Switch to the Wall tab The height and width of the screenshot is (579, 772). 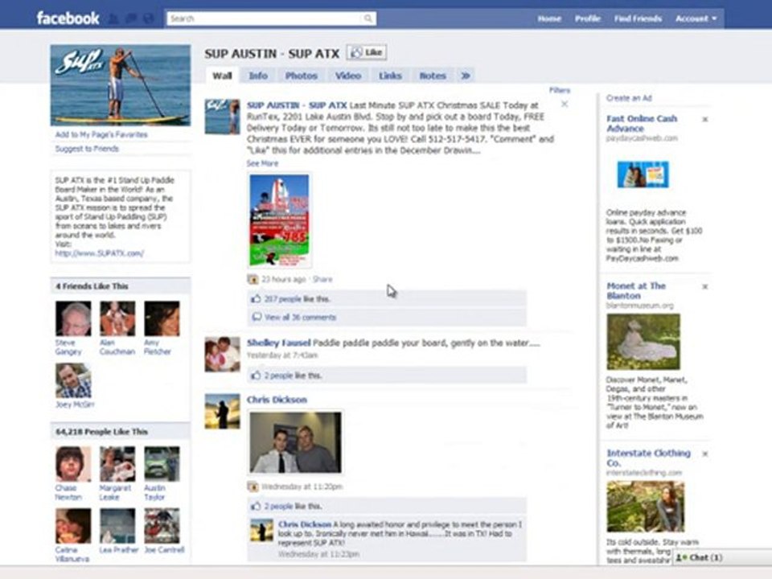pyautogui.click(x=222, y=76)
